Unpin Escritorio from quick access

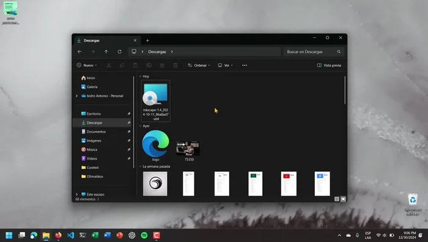[x=129, y=114]
